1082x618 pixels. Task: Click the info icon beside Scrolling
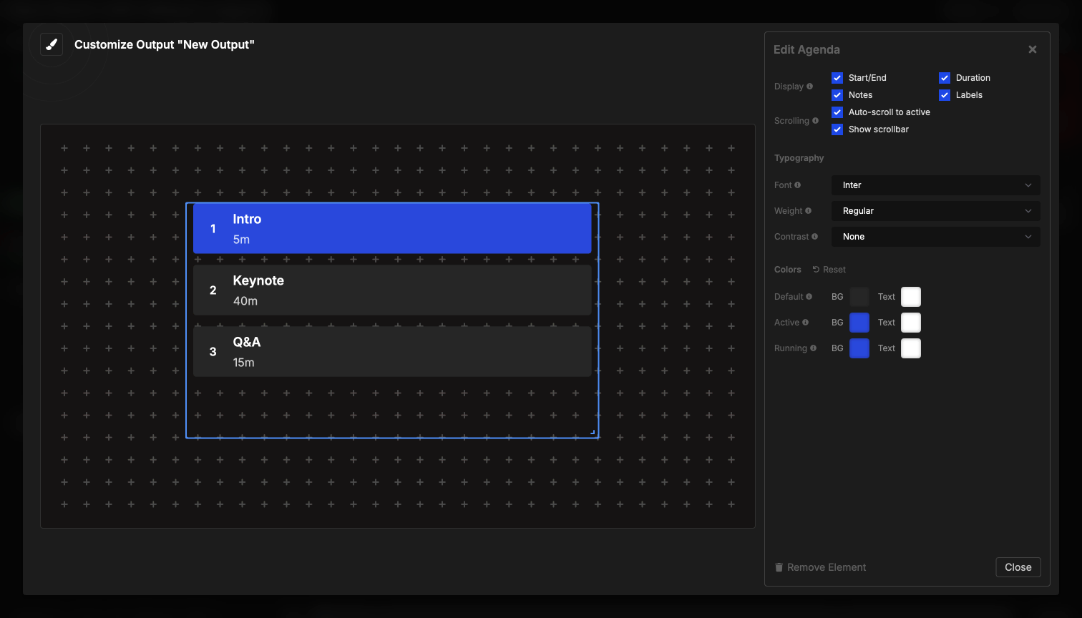click(815, 121)
